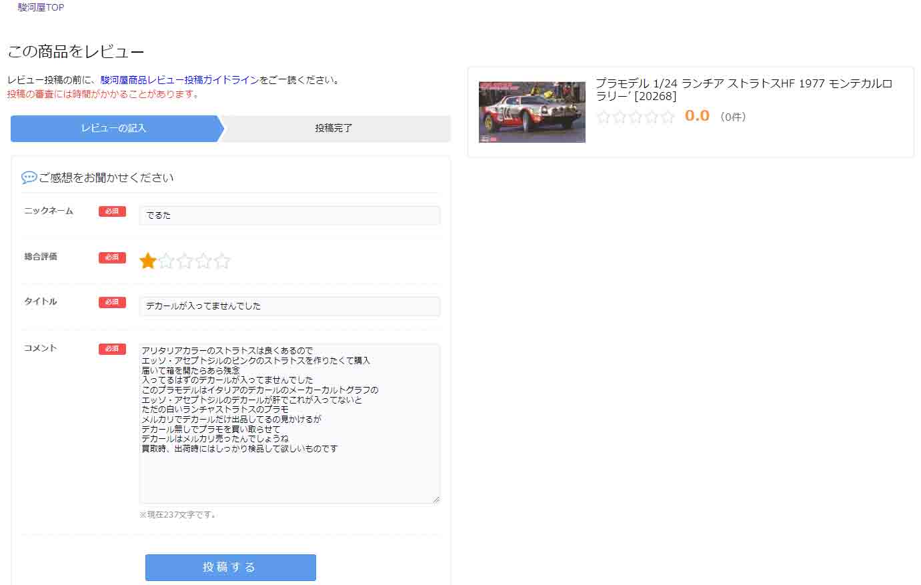
Task: Click the product's average star rating display
Action: pyautogui.click(x=635, y=117)
